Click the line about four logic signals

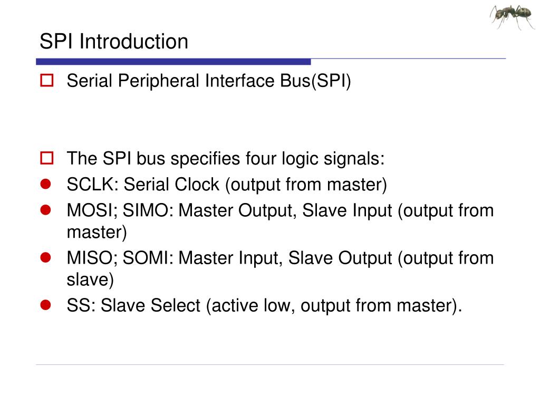click(226, 159)
